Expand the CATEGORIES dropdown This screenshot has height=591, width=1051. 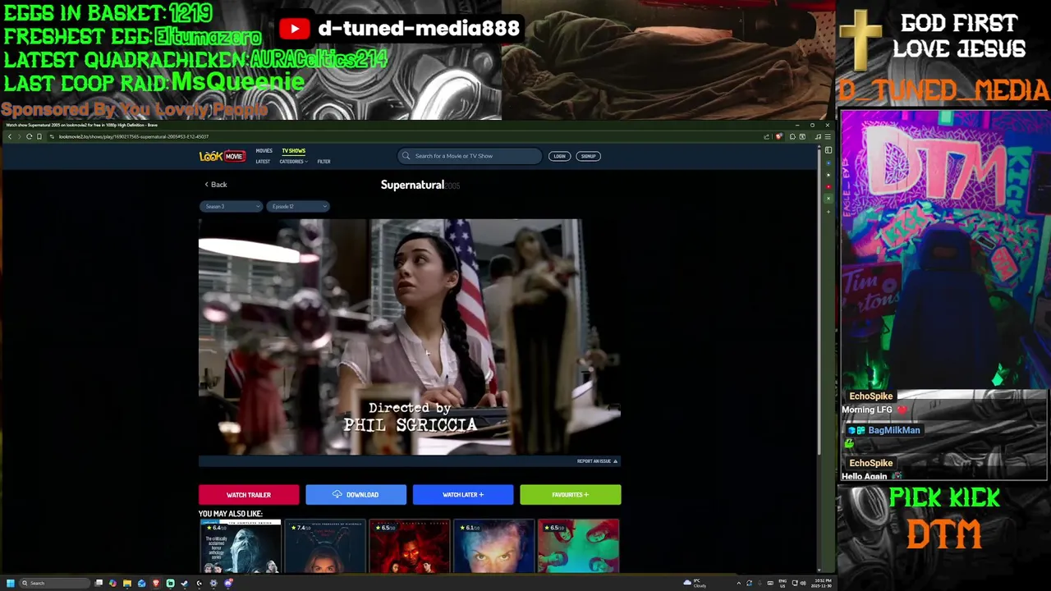[293, 162]
